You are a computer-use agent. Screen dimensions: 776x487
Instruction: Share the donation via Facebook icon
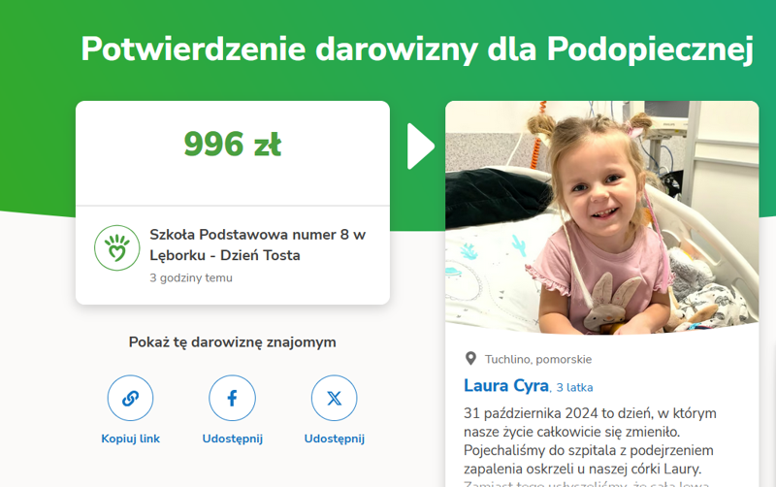(x=232, y=398)
